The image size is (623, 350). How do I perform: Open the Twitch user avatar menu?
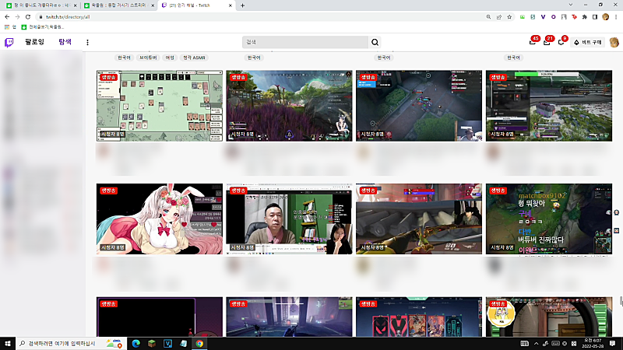614,42
